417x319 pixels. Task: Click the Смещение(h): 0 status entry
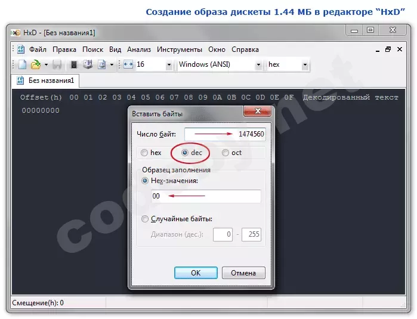38,303
